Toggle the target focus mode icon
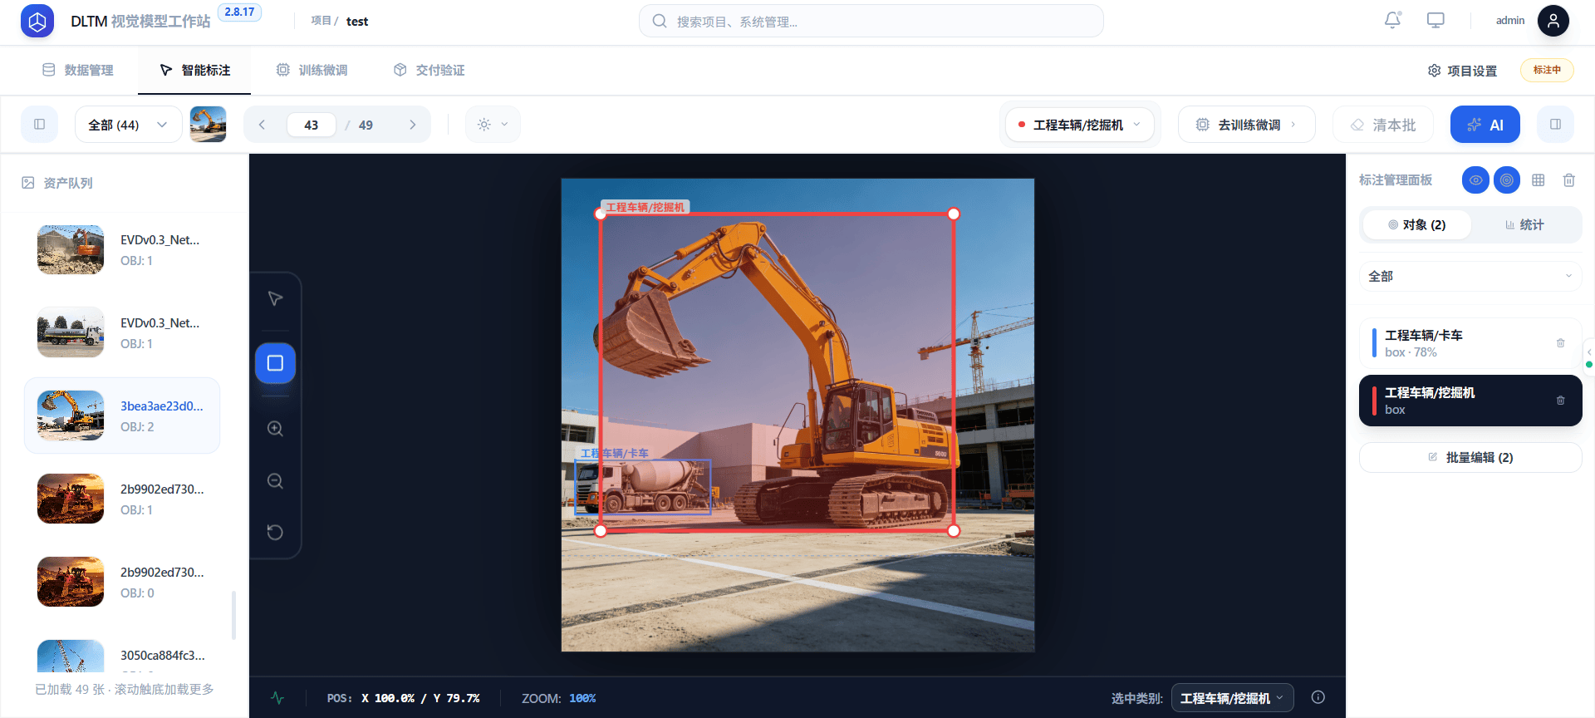 click(x=1507, y=179)
